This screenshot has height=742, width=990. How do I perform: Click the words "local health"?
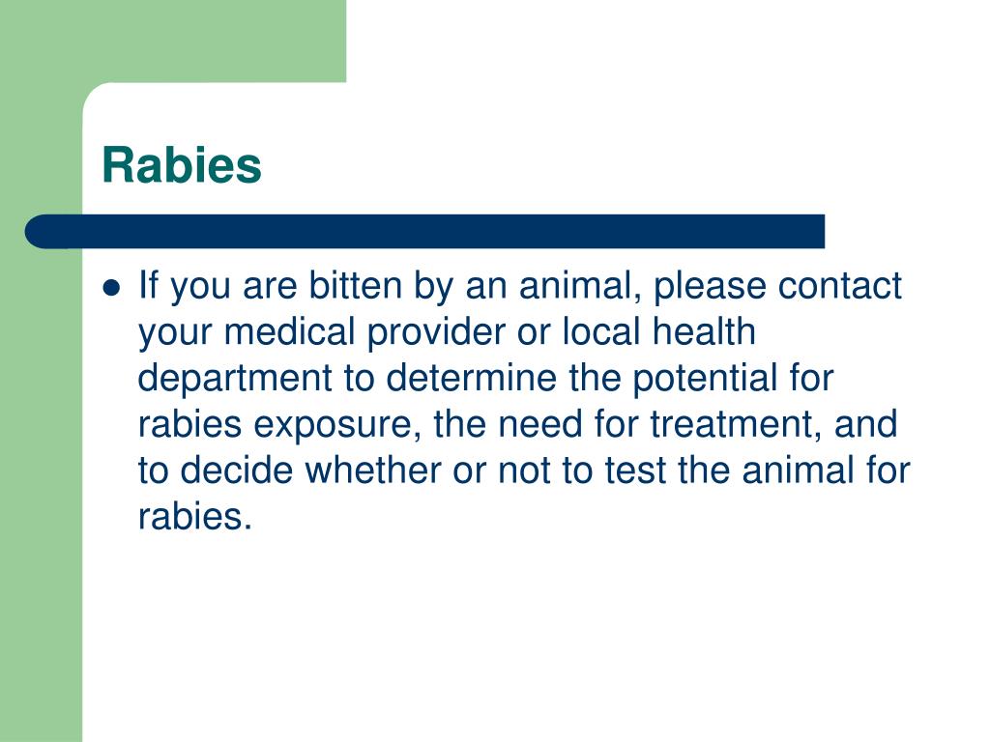(x=658, y=331)
